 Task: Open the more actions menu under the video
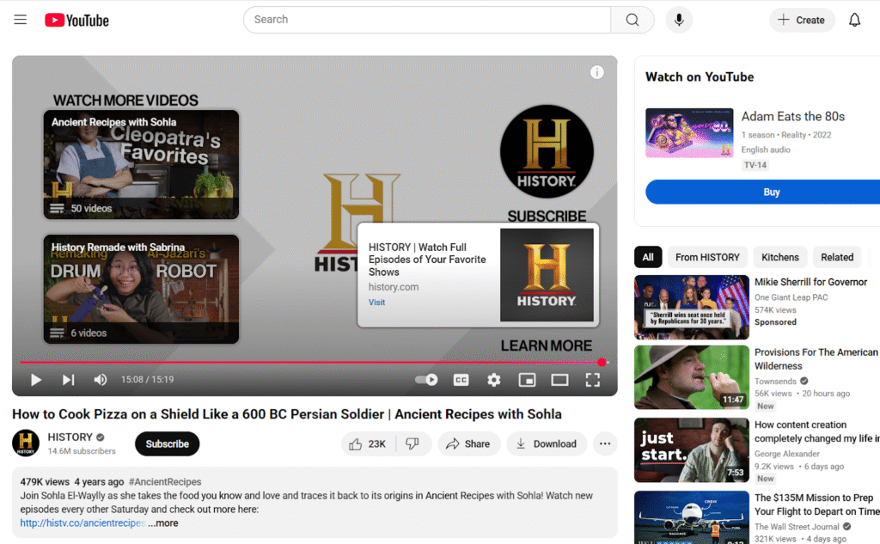605,443
